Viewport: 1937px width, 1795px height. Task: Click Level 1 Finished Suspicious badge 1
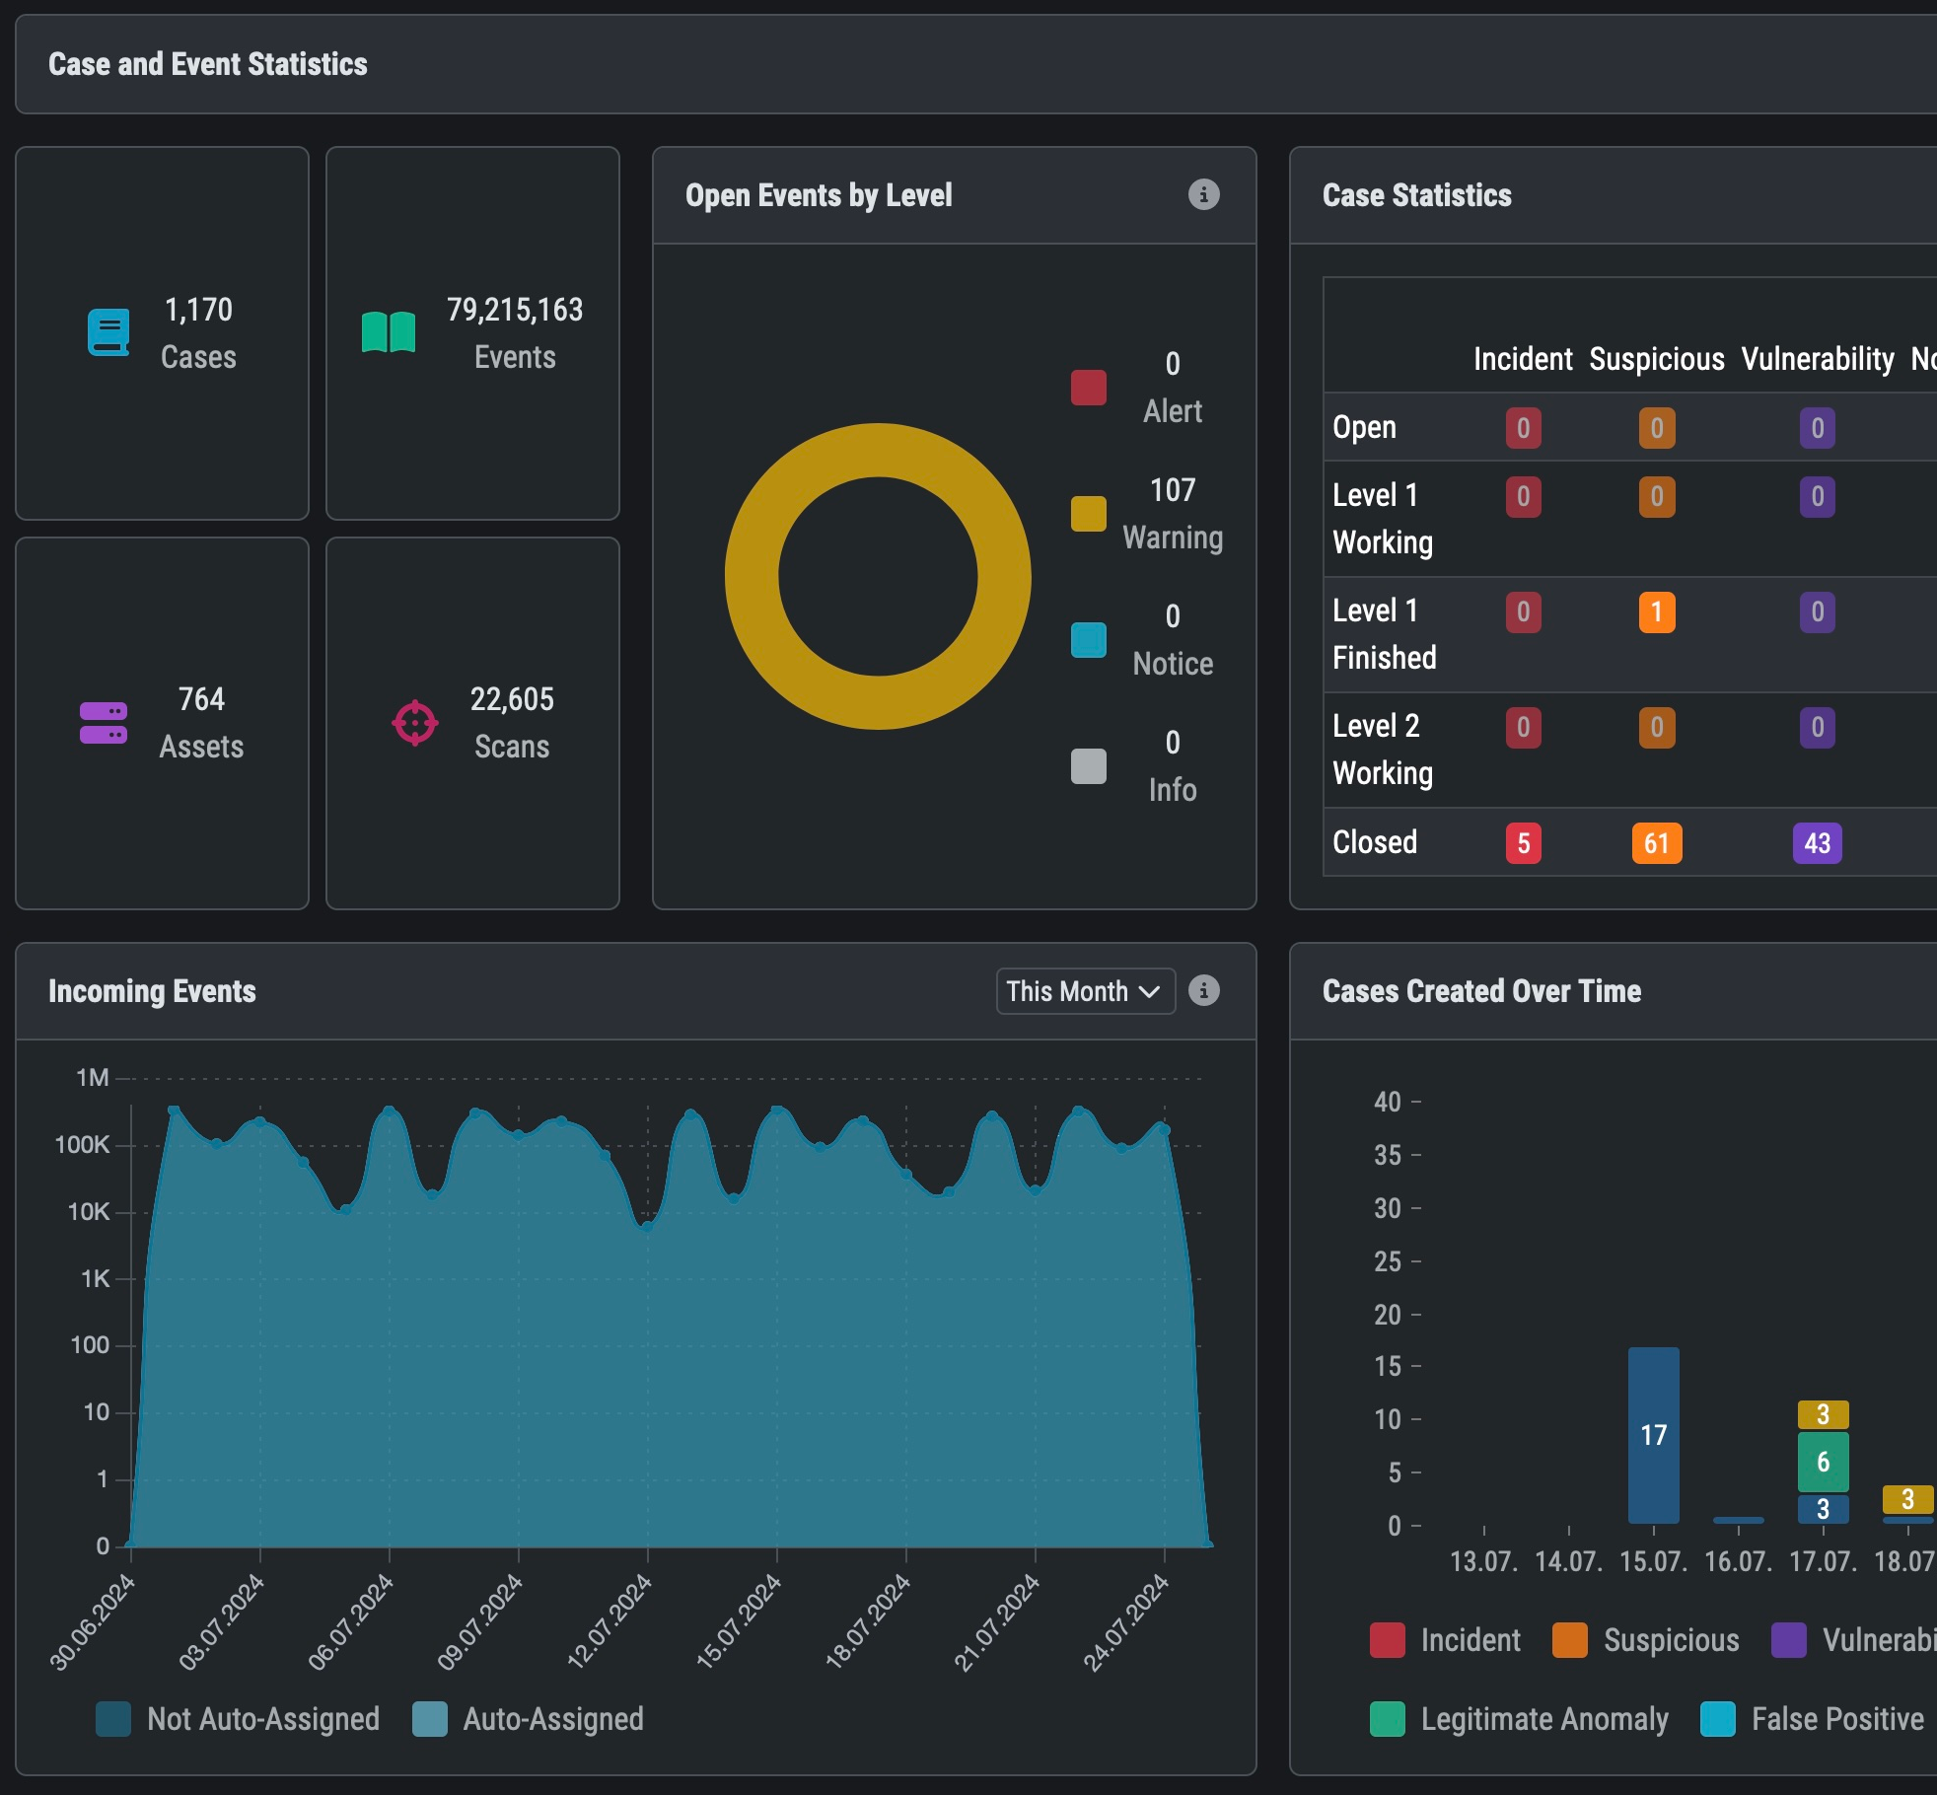coord(1656,612)
